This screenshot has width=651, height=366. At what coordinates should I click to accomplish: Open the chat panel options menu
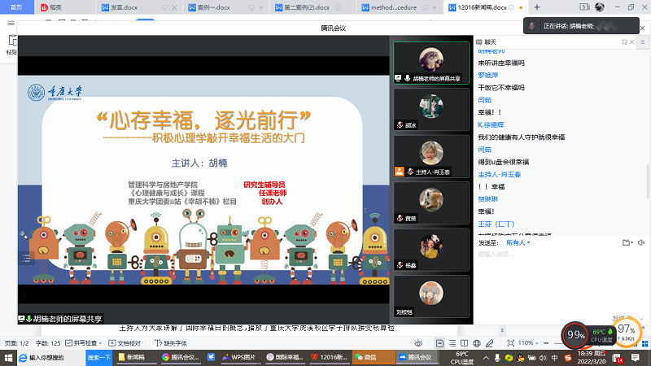[643, 42]
